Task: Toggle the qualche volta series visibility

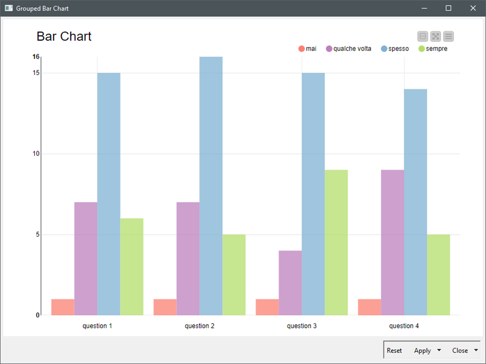Action: [x=352, y=48]
